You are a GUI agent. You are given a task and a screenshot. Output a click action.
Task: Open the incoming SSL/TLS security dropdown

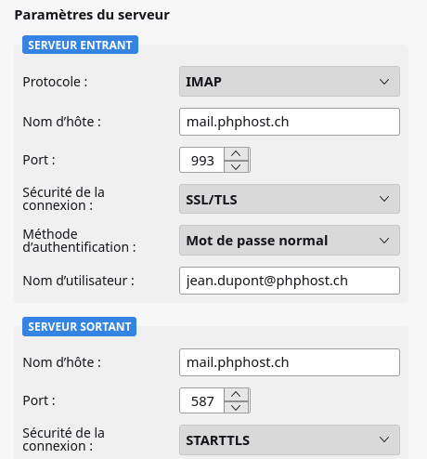tap(290, 199)
